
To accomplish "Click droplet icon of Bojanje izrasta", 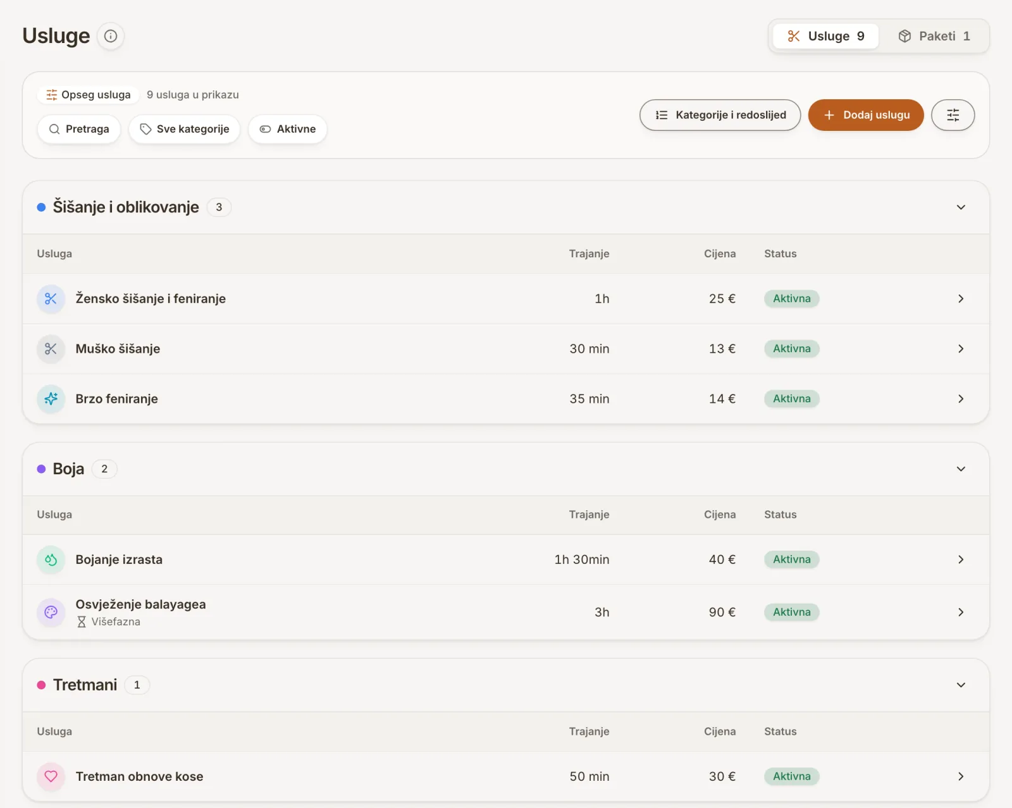I will (x=51, y=560).
